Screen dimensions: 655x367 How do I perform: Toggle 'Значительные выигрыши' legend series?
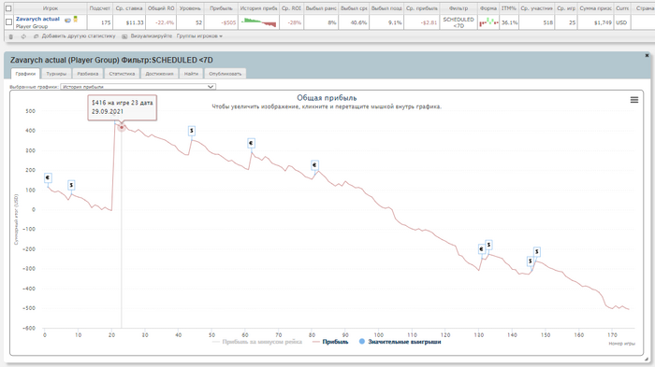click(400, 342)
